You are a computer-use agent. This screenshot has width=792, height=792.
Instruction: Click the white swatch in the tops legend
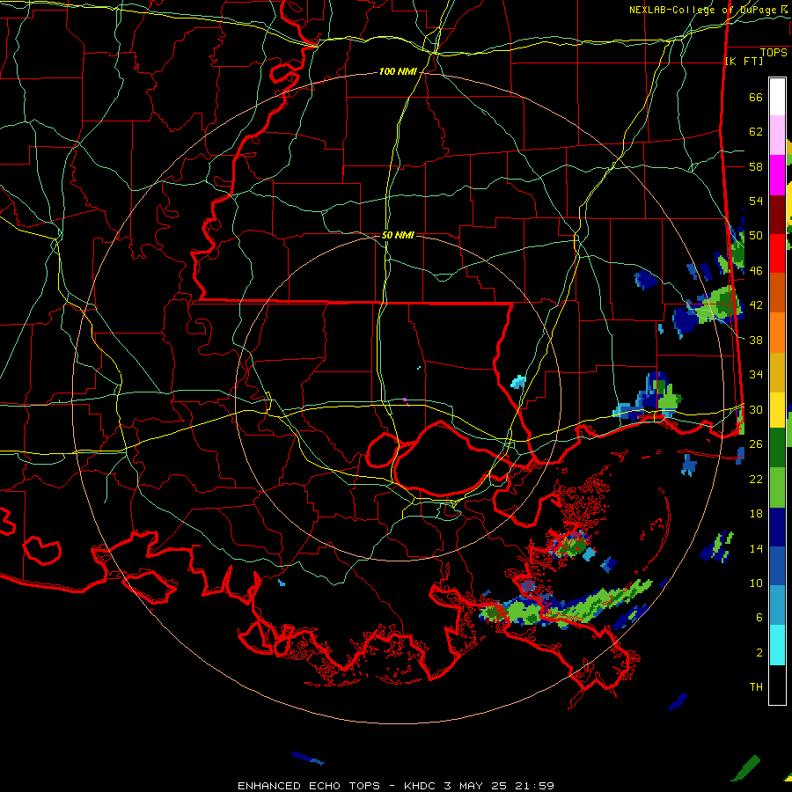pos(777,97)
